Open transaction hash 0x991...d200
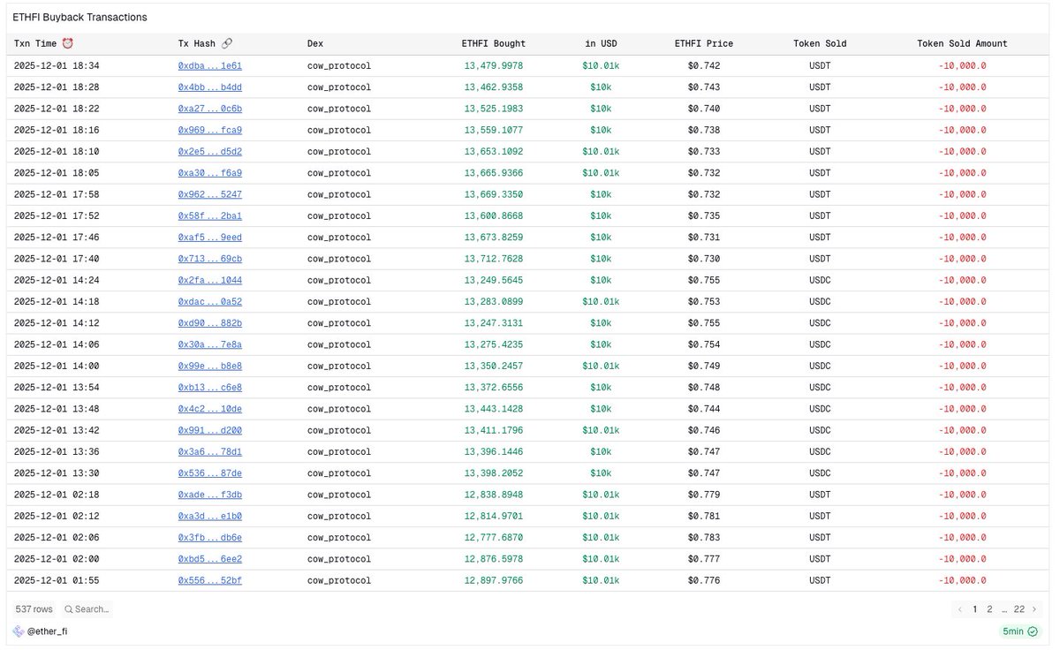This screenshot has height=650, width=1060. click(209, 430)
